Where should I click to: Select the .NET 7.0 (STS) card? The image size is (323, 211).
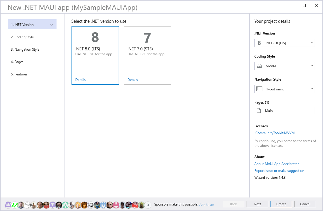pyautogui.click(x=147, y=55)
